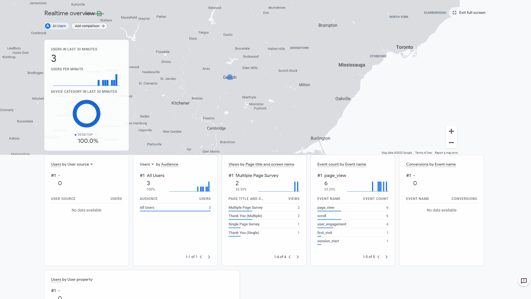531x299 pixels.
Task: Click the page_view sparkline chart
Action: click(368, 186)
